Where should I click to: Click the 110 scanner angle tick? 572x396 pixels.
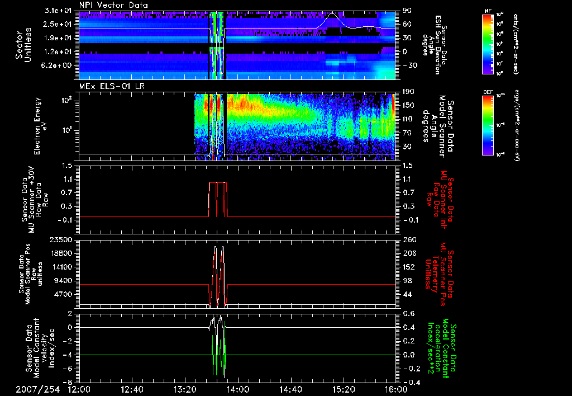[408, 119]
